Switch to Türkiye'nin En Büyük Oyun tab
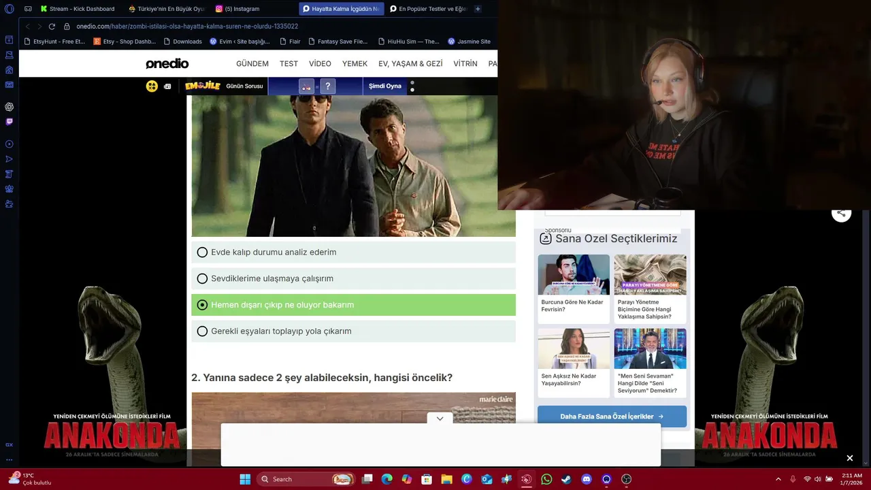Viewport: 871px width, 490px height. click(166, 9)
